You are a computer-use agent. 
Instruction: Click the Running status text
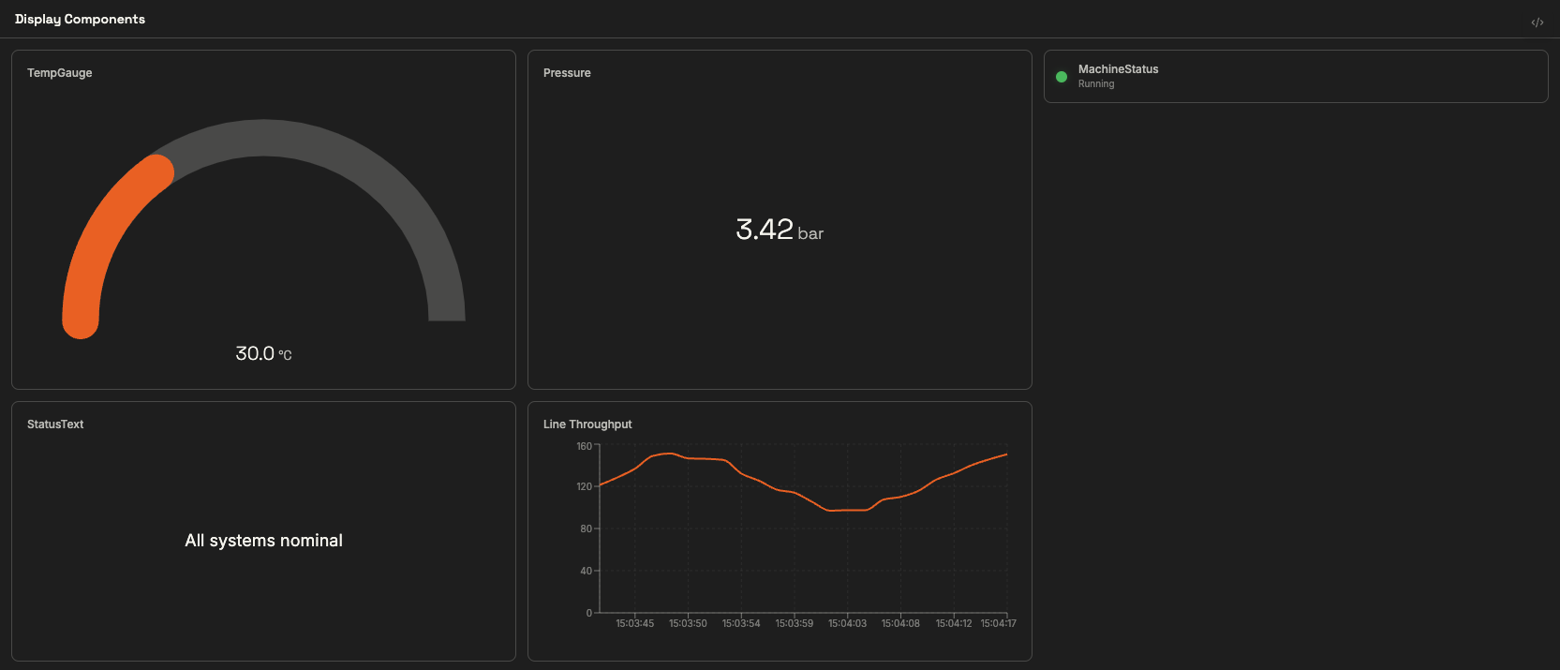tap(1096, 84)
